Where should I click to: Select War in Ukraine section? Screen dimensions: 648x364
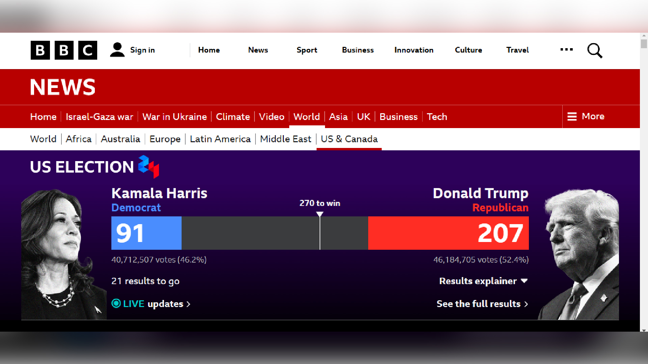174,117
